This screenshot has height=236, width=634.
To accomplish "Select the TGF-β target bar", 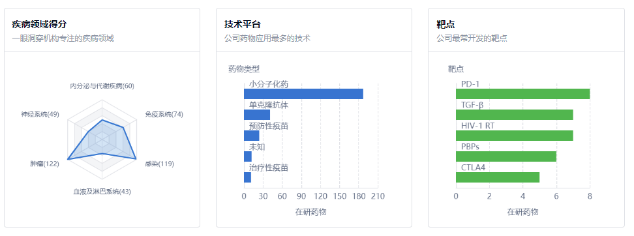I will [x=515, y=115].
